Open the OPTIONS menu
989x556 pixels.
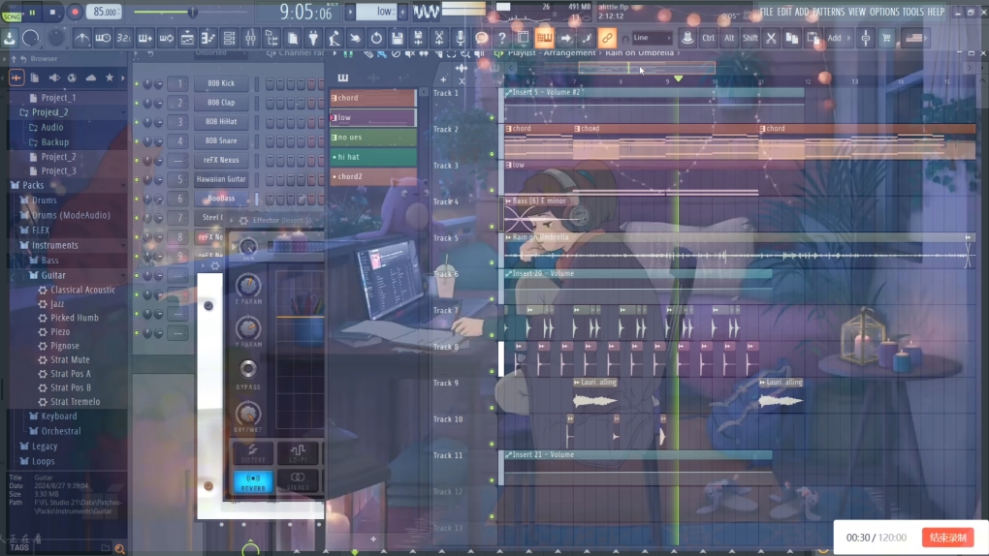pyautogui.click(x=884, y=12)
